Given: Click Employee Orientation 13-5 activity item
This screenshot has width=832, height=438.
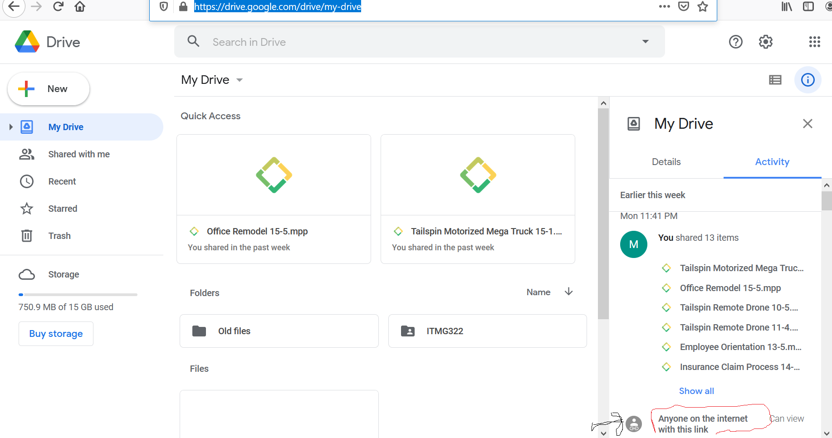Looking at the screenshot, I should tap(740, 347).
